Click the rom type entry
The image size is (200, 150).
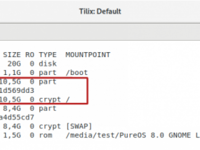[46, 136]
